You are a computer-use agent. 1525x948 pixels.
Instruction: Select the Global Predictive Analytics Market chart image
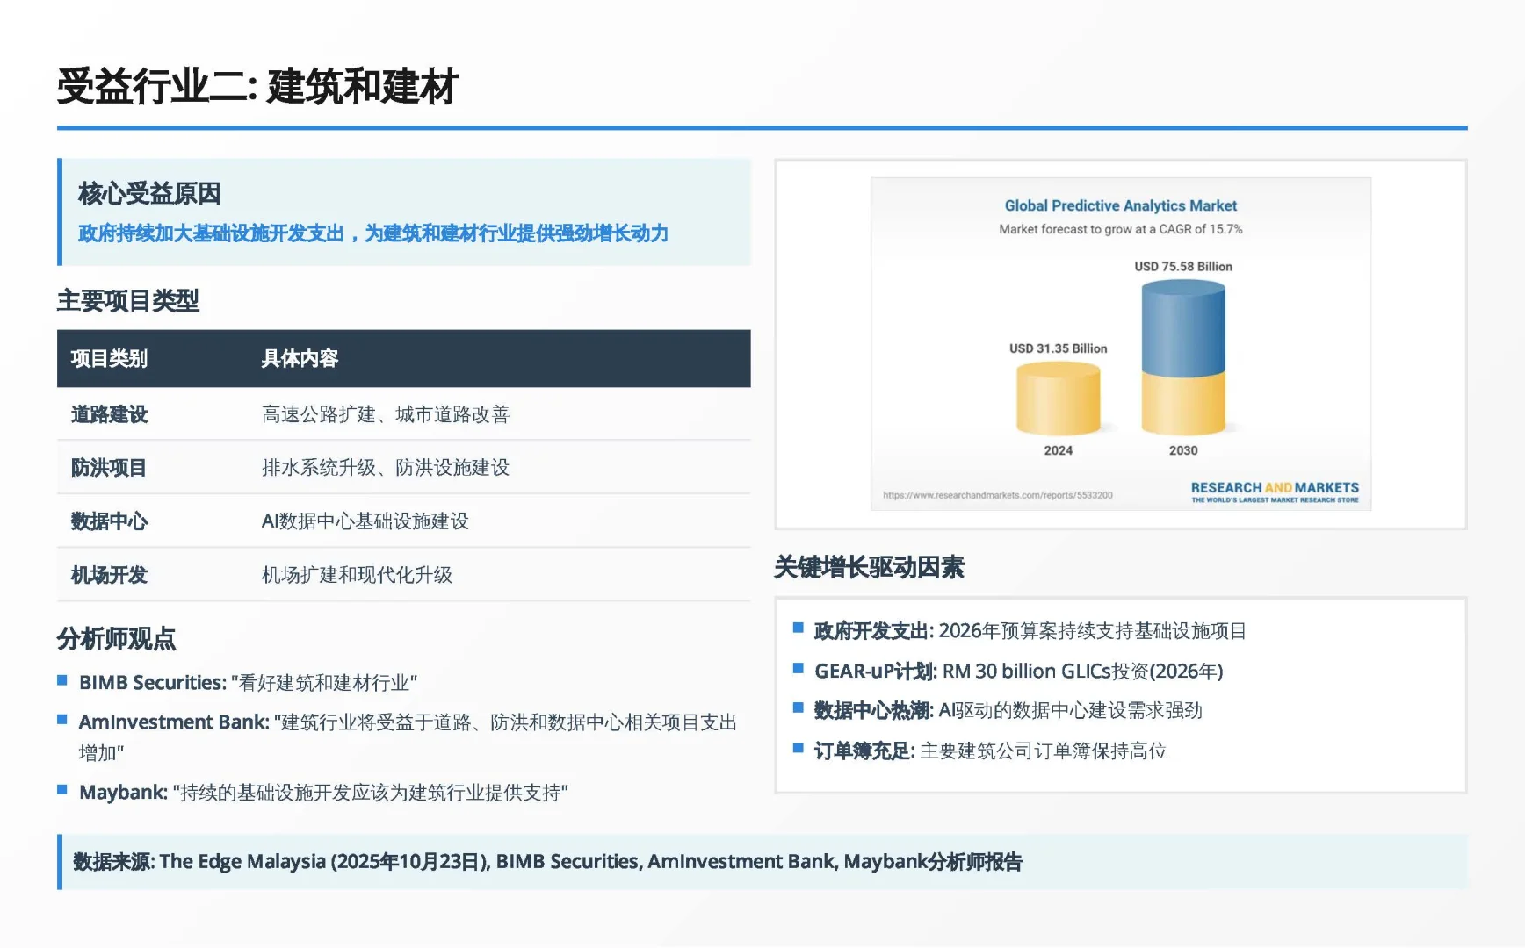[x=1121, y=344]
